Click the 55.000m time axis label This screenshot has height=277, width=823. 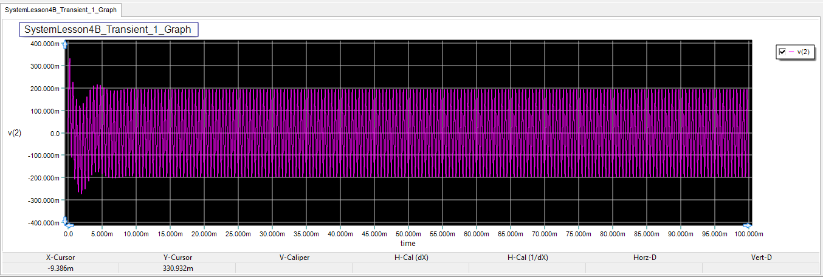pyautogui.click(x=442, y=234)
